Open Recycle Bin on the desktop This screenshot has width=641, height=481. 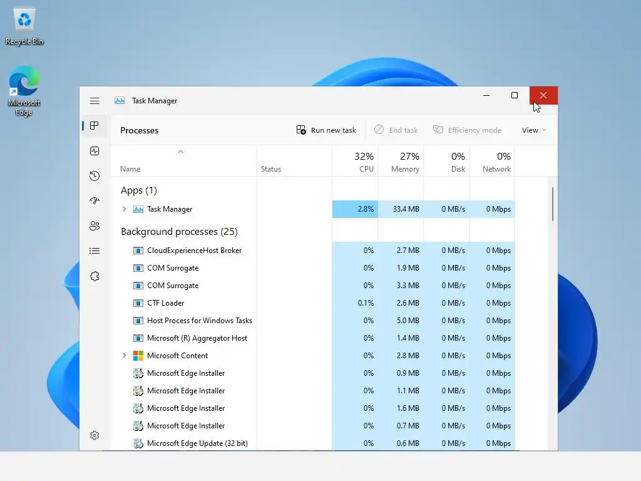coord(24,26)
